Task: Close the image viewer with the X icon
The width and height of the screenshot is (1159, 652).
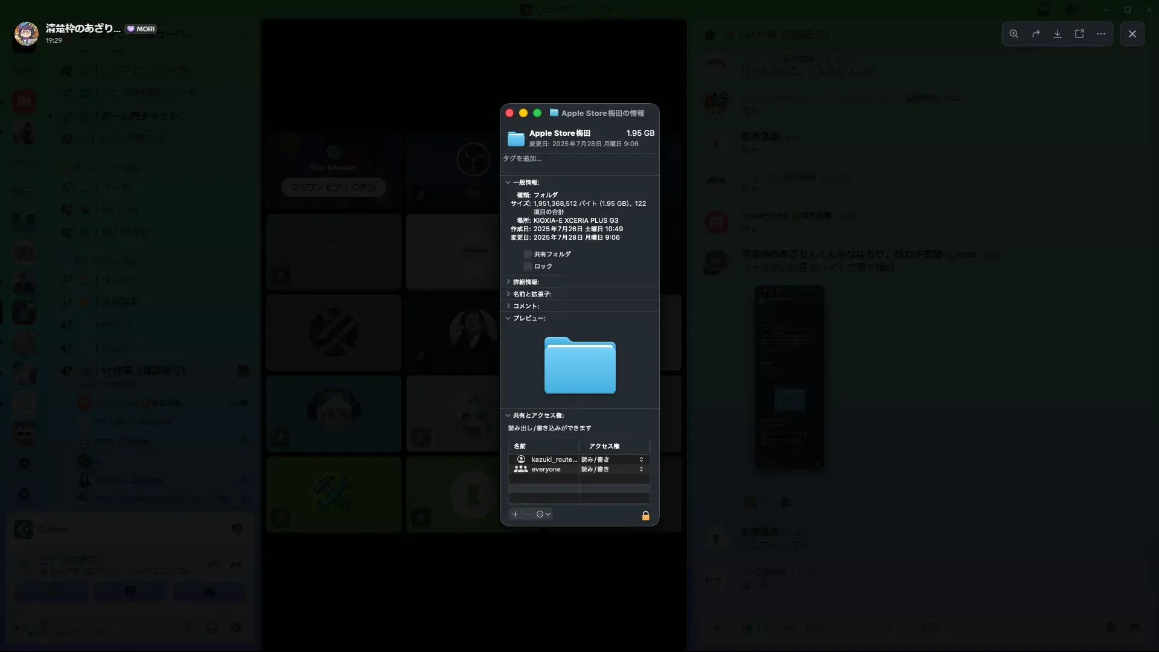Action: pyautogui.click(x=1132, y=34)
